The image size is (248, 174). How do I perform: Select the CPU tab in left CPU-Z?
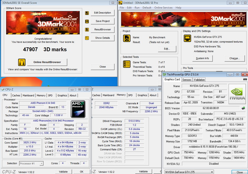tap(5, 95)
